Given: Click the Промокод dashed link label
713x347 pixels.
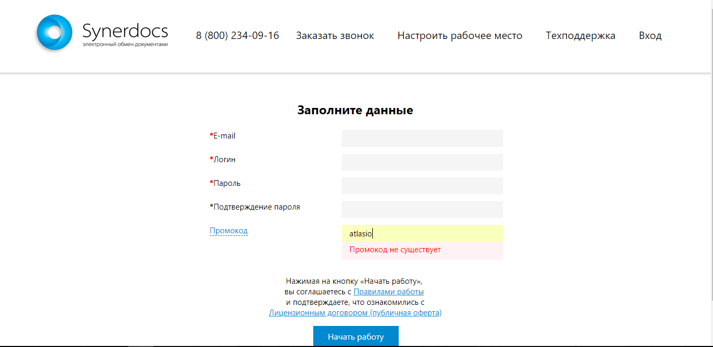Looking at the screenshot, I should [x=228, y=231].
